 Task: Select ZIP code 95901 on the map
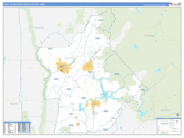[106, 130]
